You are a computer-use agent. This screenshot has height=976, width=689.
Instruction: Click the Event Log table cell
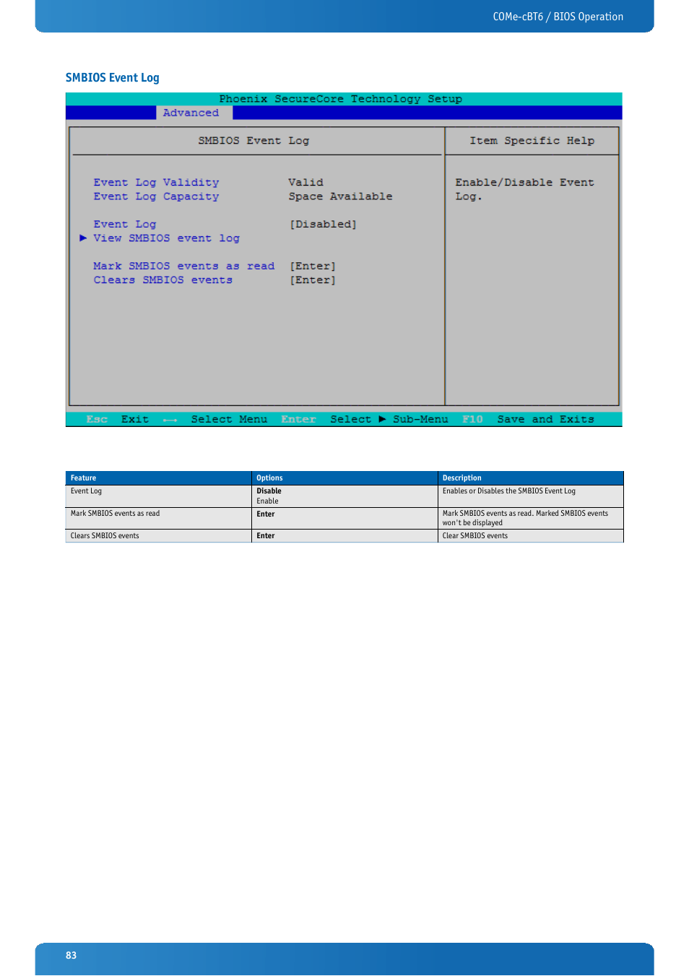(158, 496)
